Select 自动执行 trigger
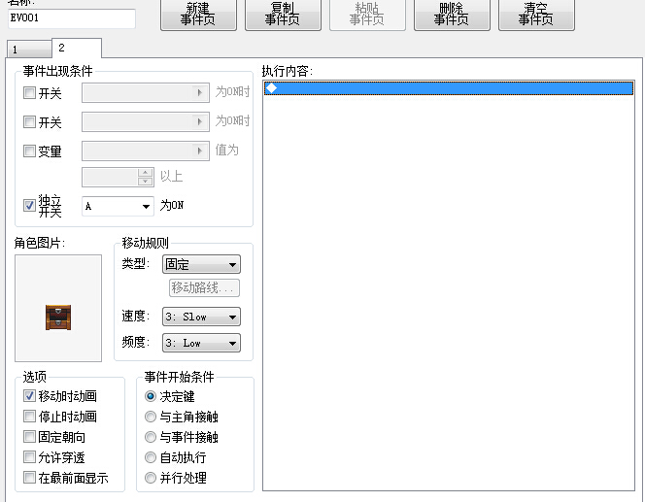The height and width of the screenshot is (502, 645). (x=151, y=457)
